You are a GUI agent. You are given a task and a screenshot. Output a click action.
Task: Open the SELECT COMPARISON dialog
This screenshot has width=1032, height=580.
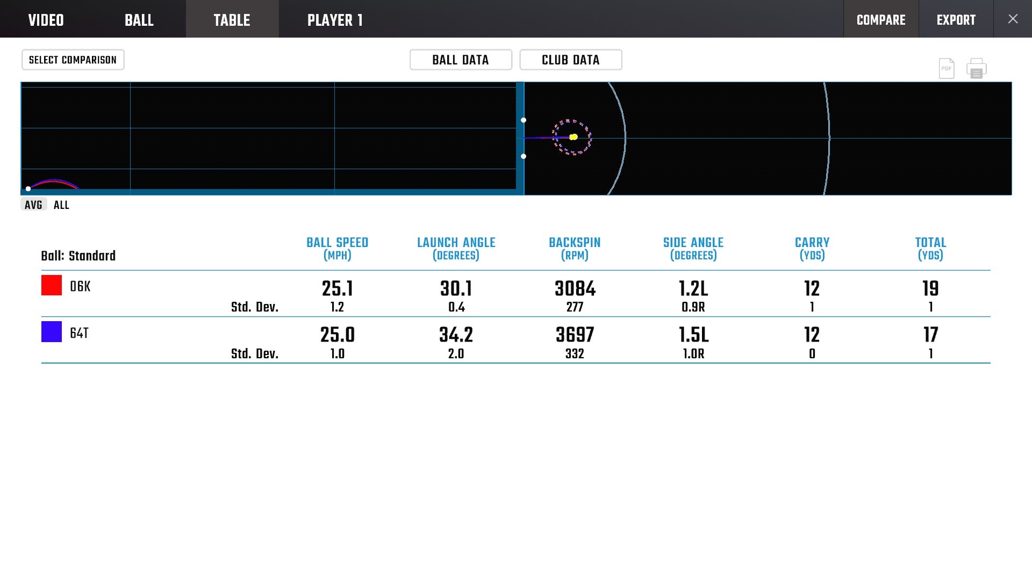click(73, 60)
